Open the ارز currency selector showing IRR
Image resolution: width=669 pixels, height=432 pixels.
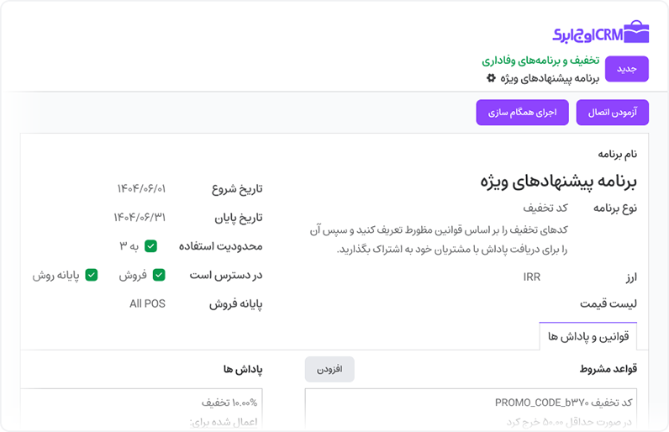pos(531,277)
